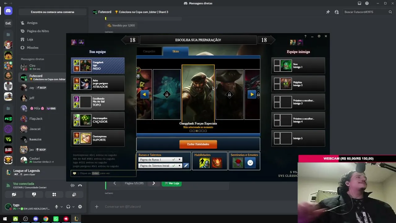The image size is (396, 223).
Task: Select Ashe ATIRADOR teammate row
Action: click(98, 84)
